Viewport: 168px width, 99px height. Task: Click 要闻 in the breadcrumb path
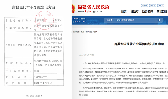[x=96, y=32]
